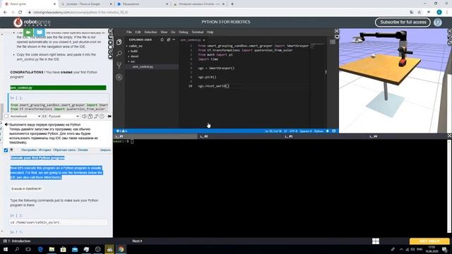Image resolution: width=452 pixels, height=254 pixels.
Task: Click the green video camera icon
Action: [x=28, y=32]
